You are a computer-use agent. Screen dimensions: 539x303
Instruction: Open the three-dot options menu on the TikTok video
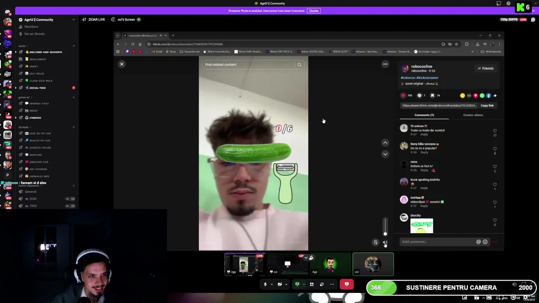[385, 64]
